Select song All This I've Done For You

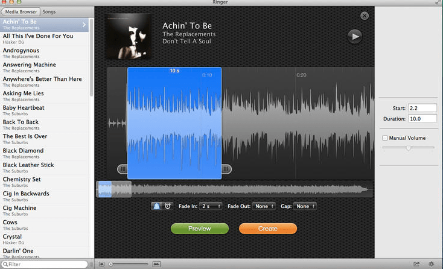(44, 39)
